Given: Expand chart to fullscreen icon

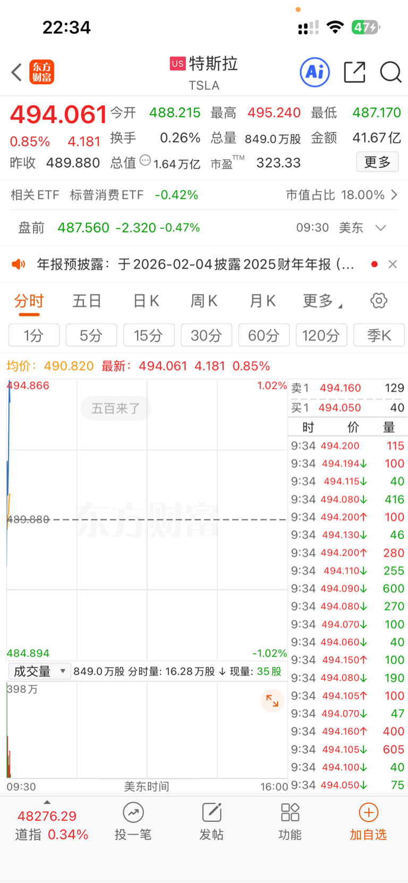Looking at the screenshot, I should click(x=272, y=701).
